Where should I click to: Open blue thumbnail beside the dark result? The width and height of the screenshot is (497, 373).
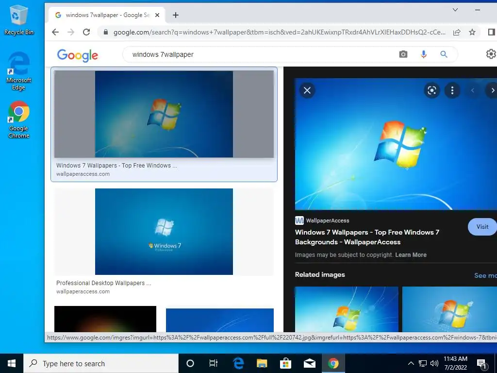(x=220, y=321)
